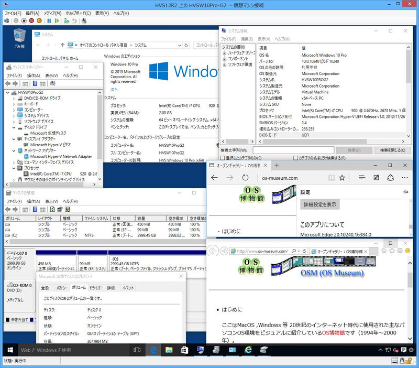Click the refresh icon in Disk Management toolbar
Image resolution: width=419 pixels, height=368 pixels.
coord(53,209)
